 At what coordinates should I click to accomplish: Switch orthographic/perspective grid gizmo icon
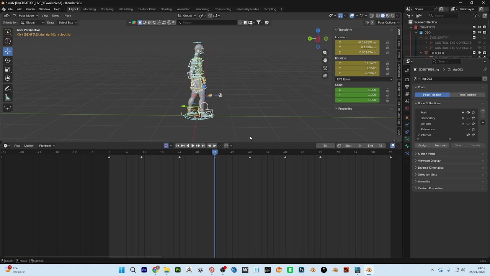click(325, 76)
